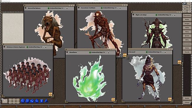The height and width of the screenshot is (108, 192).
Task: Click the mask icon in Ghostflame header
Action: click(106, 53)
